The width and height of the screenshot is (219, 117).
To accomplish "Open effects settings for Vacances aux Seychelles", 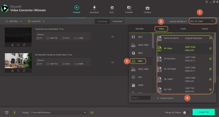I will pos(24,45).
